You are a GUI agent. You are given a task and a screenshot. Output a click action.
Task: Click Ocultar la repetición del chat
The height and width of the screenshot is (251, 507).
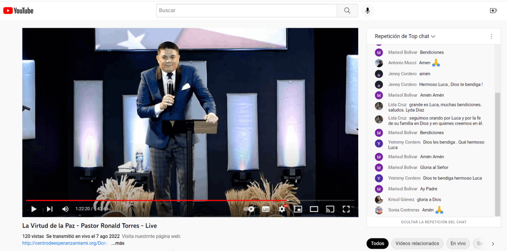[x=433, y=222]
